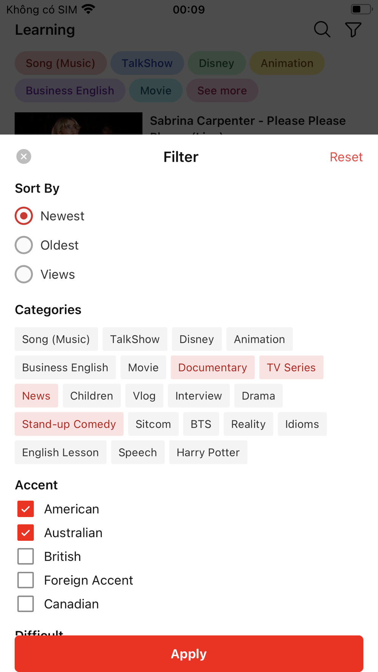Select Newest sort radio button

pos(24,216)
